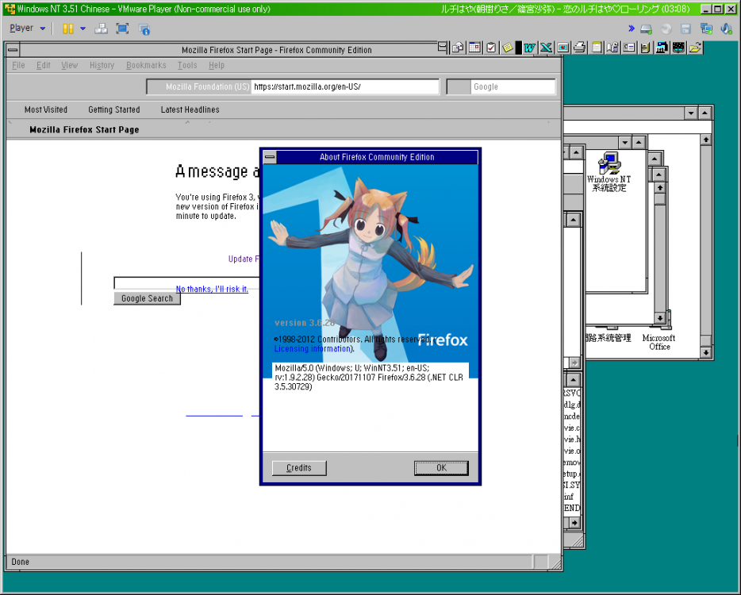Open the Player dropdown menu
741x595 pixels.
[x=27, y=29]
